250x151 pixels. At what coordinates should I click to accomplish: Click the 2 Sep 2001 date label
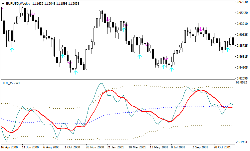click(x=200, y=147)
